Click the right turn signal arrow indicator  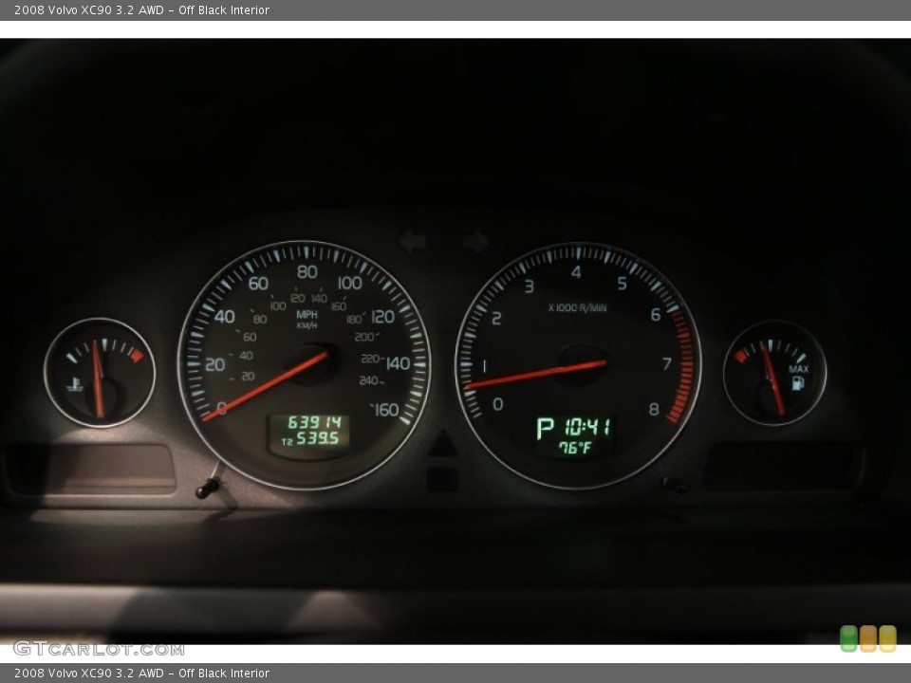coord(475,241)
